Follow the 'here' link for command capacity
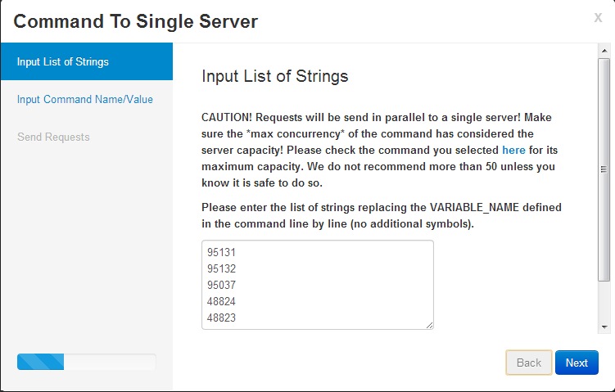615x392 pixels. point(513,150)
